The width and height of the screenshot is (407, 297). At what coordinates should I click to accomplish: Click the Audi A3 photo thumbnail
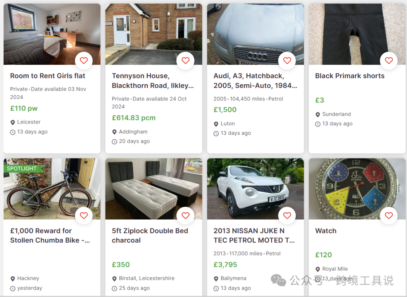coord(255,34)
